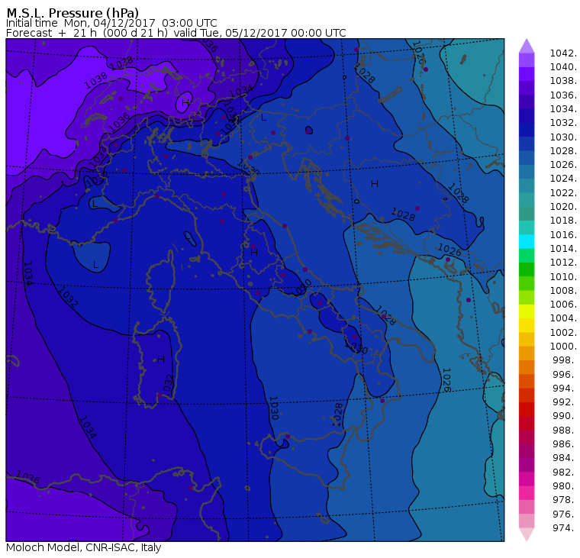Click the 1036 contour label near the Algerian coast
Viewport: 580px width, 558px height.
click(28, 477)
